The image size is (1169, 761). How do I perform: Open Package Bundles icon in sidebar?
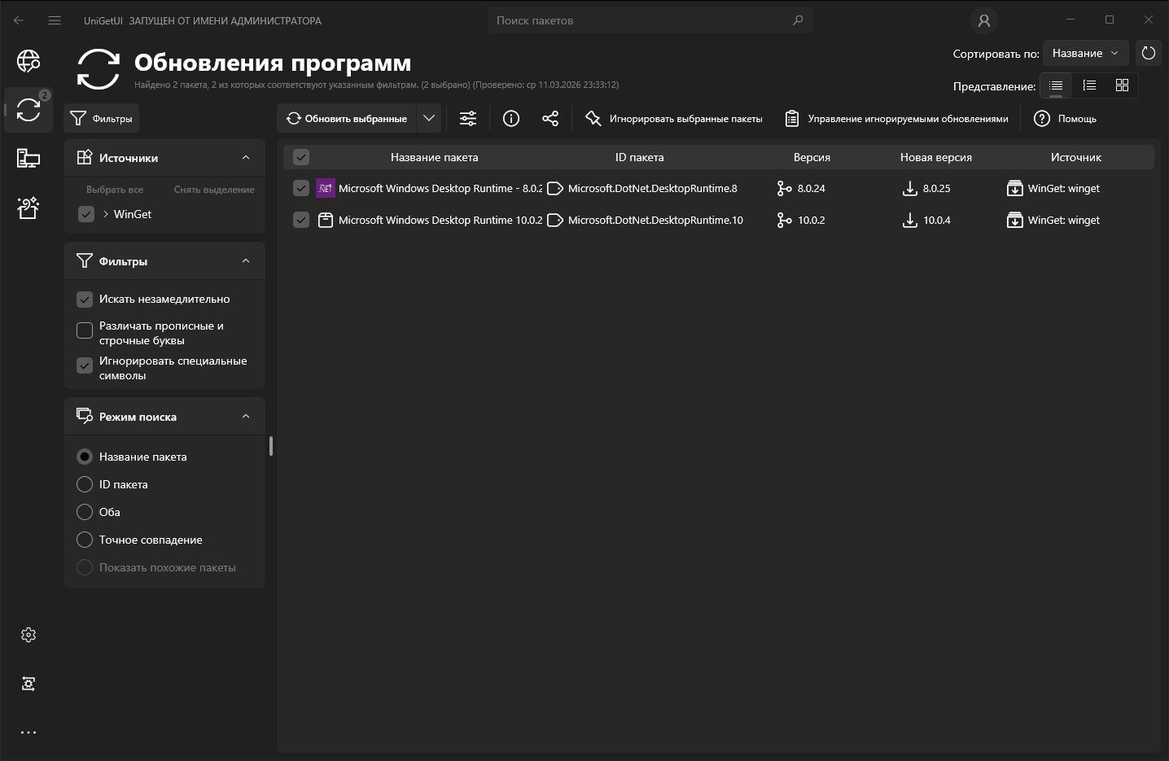(28, 208)
